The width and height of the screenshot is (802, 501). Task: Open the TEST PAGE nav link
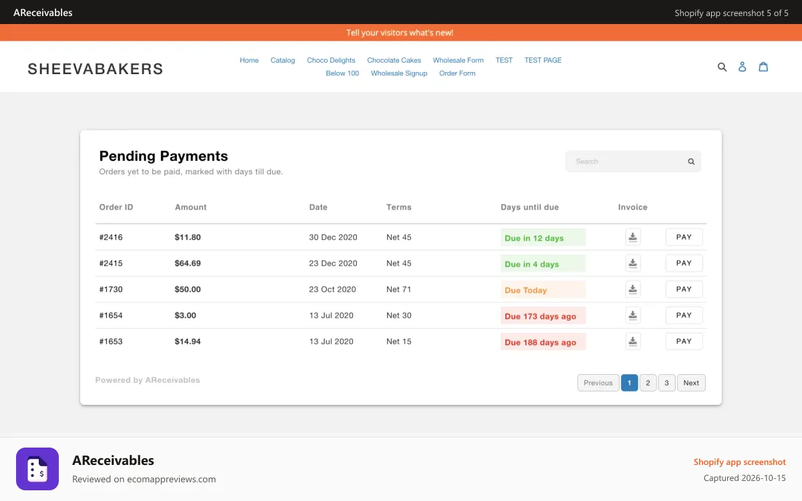543,60
